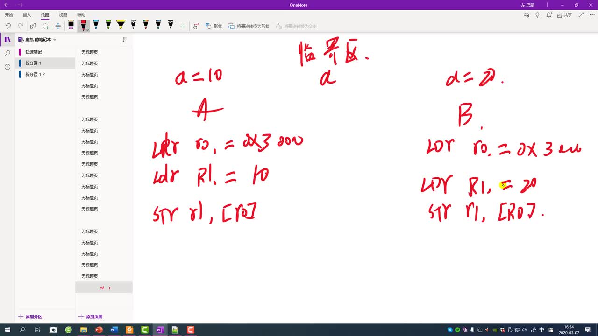Open the 帮助 ribbon tab
The width and height of the screenshot is (598, 336).
(81, 15)
